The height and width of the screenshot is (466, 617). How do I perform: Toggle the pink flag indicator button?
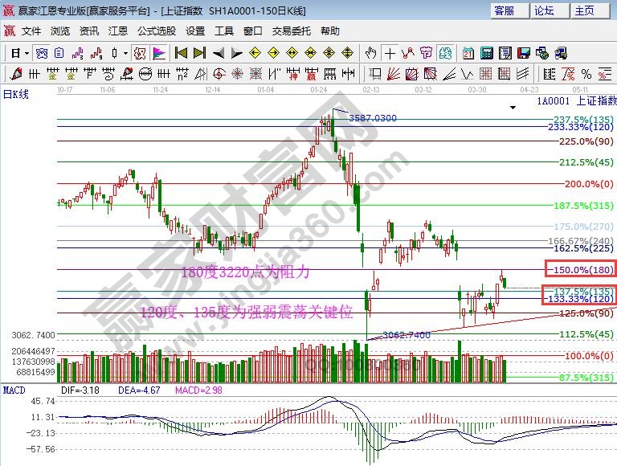[x=159, y=53]
